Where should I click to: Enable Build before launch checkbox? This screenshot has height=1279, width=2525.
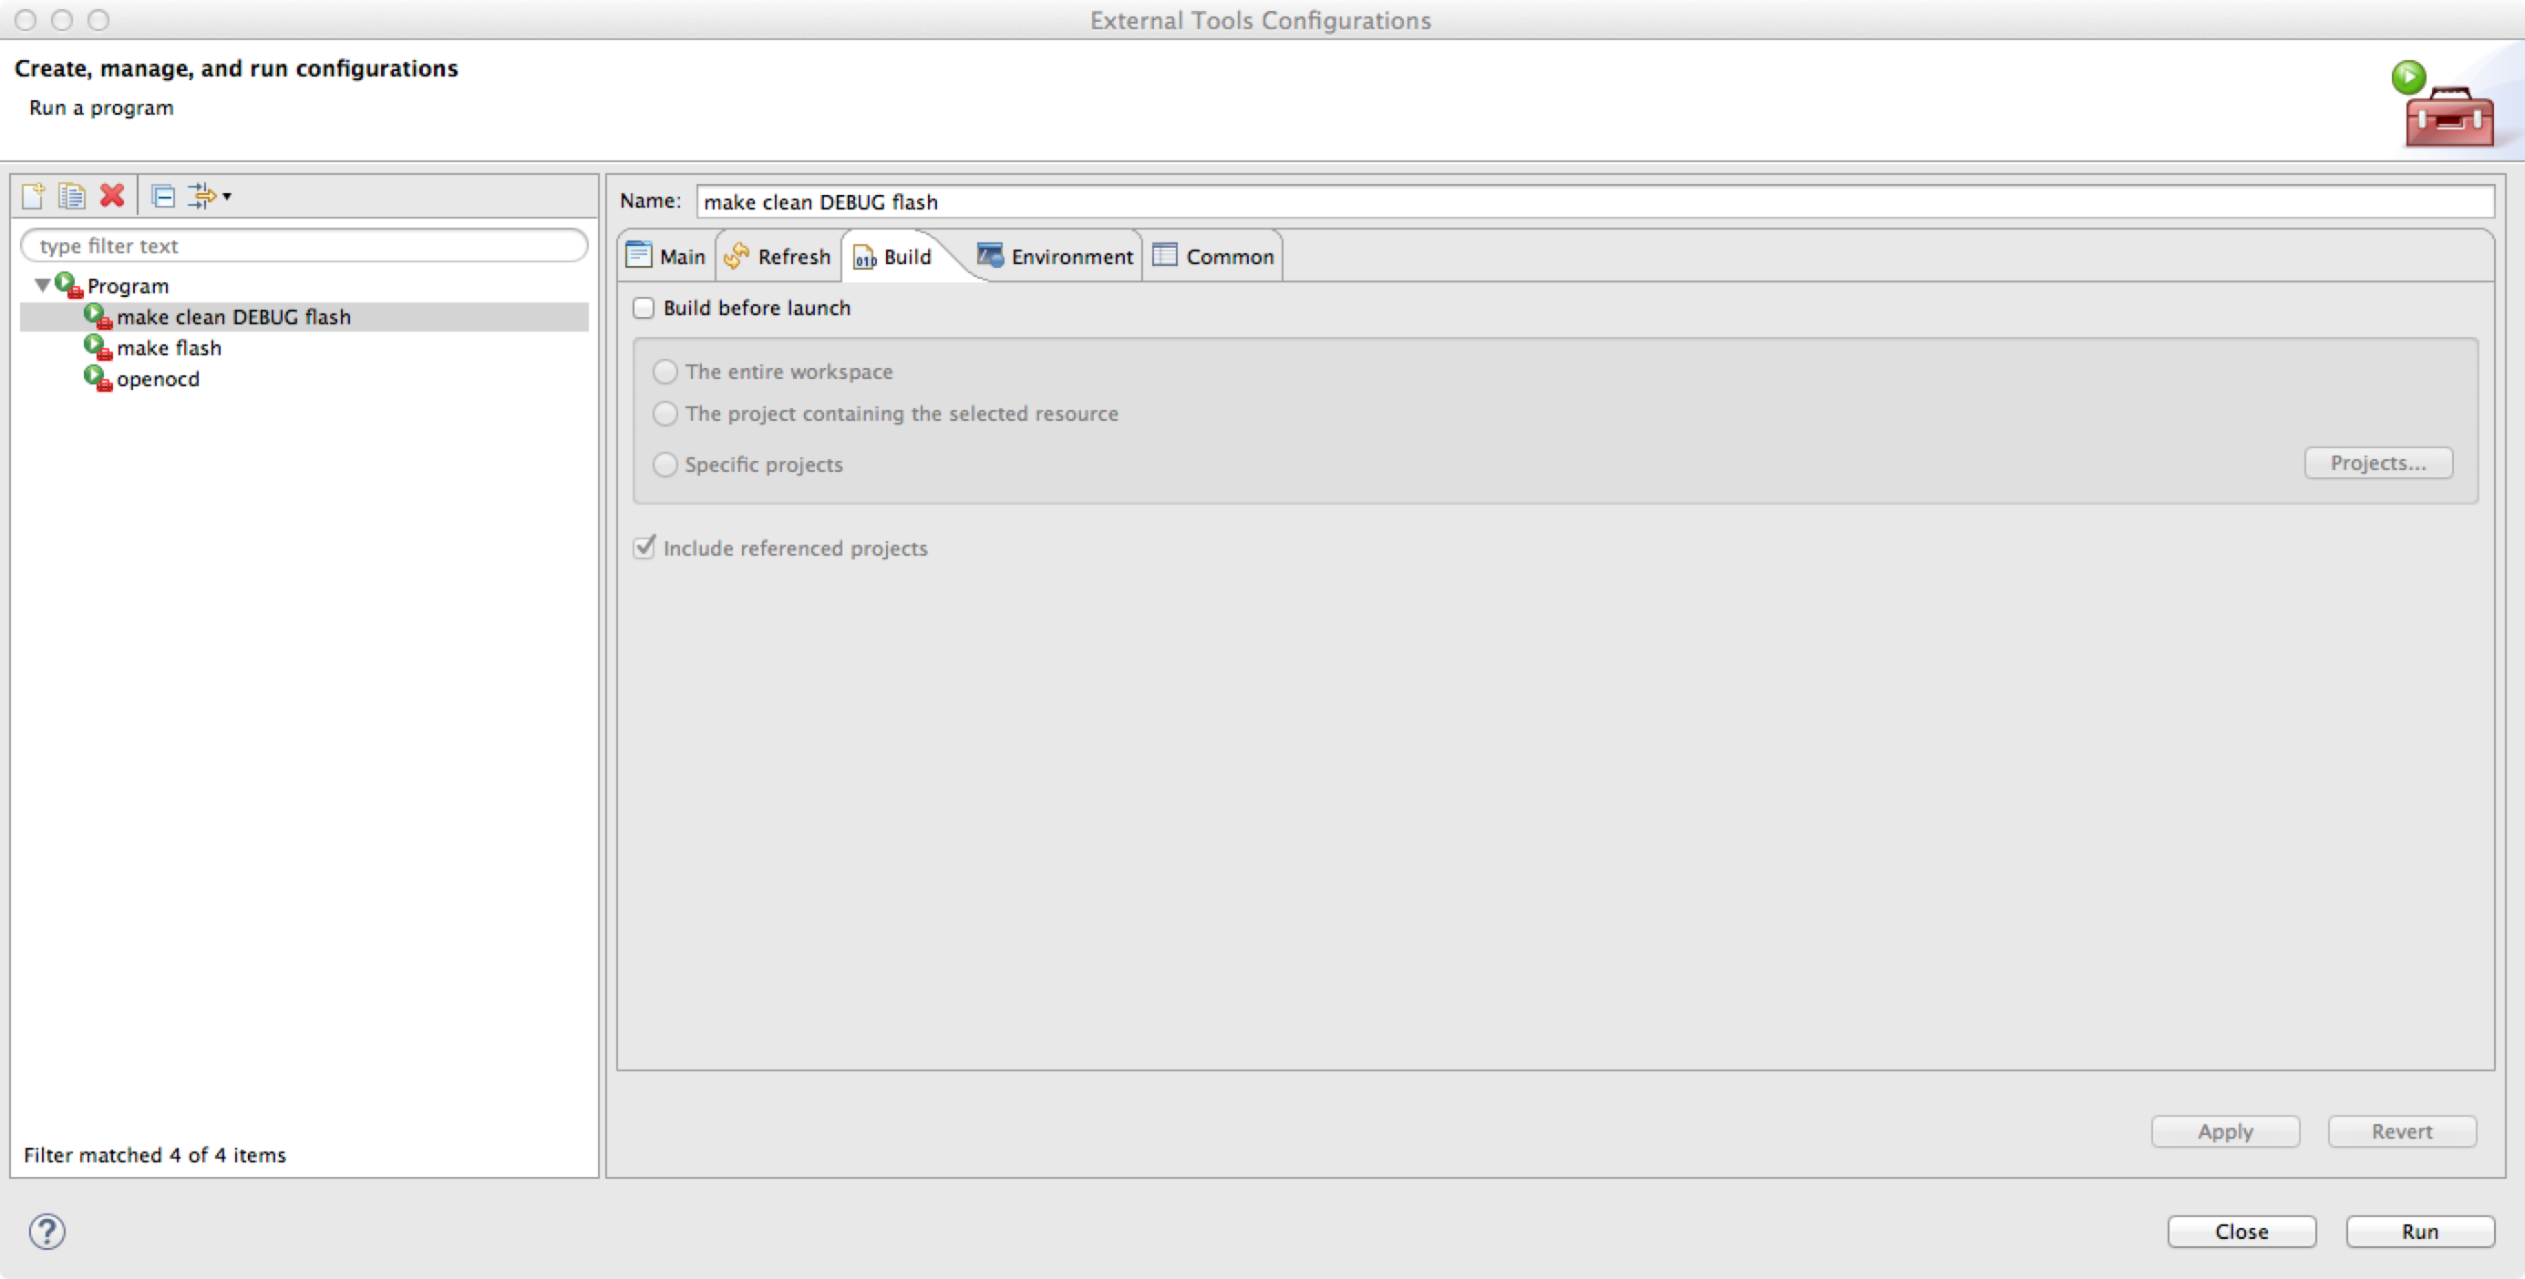tap(644, 308)
